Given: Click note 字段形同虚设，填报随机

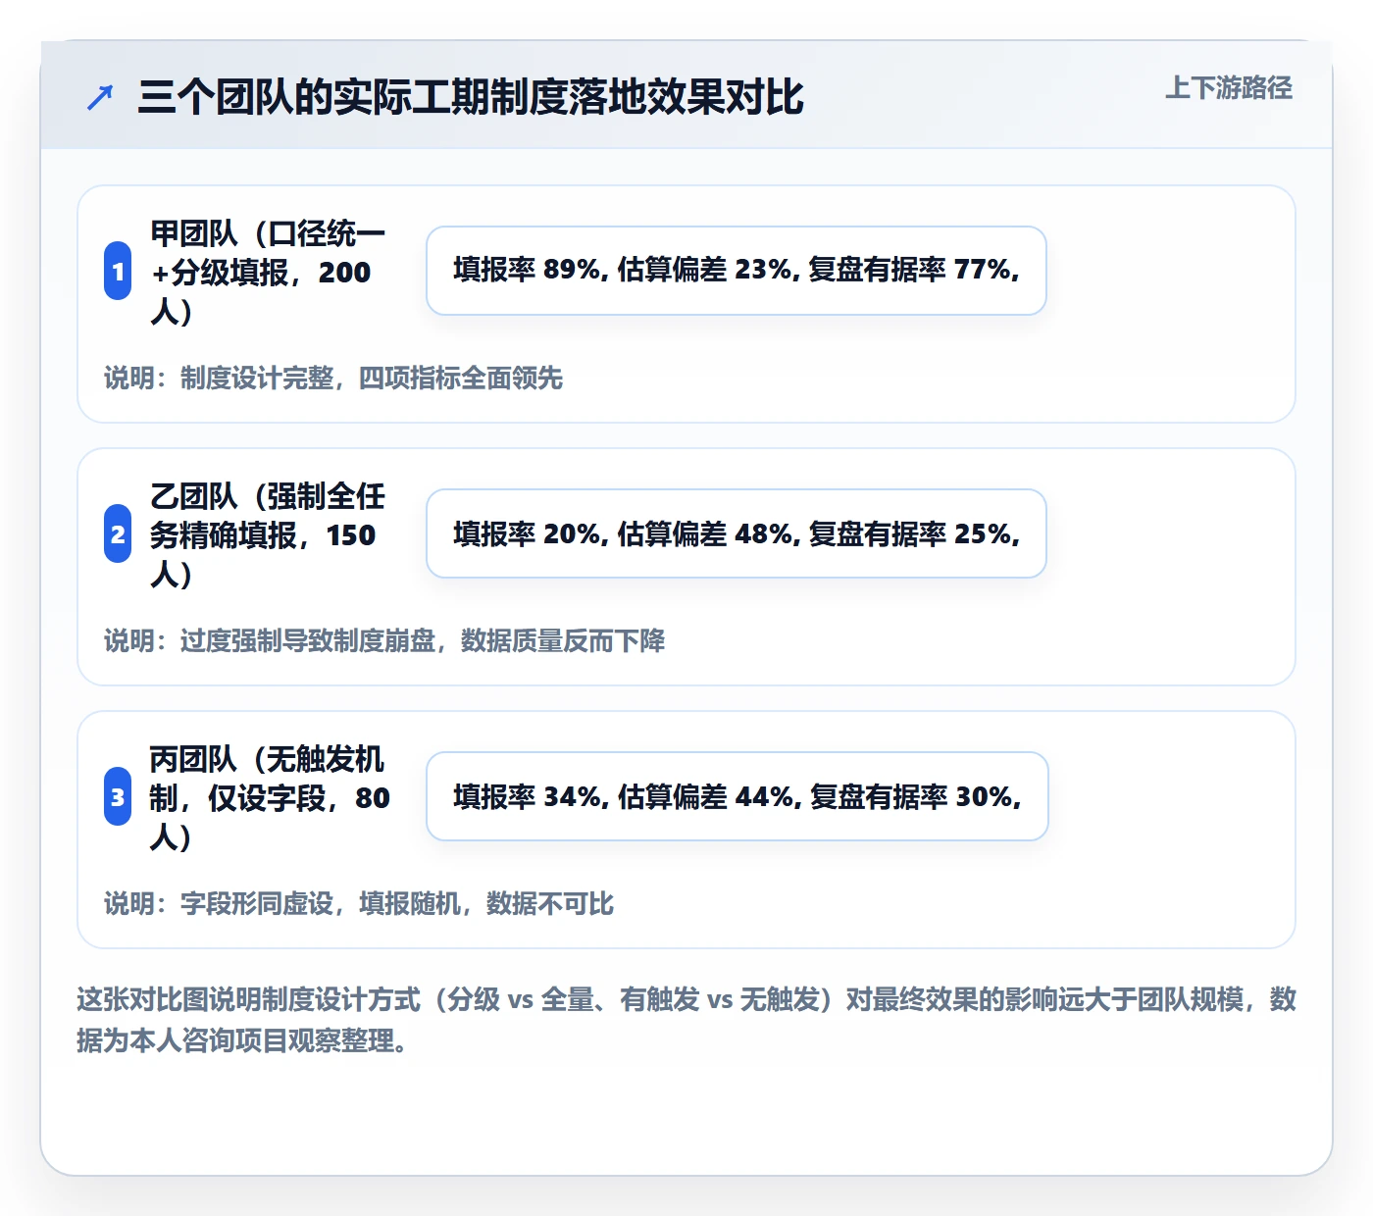Looking at the screenshot, I should coord(359,903).
